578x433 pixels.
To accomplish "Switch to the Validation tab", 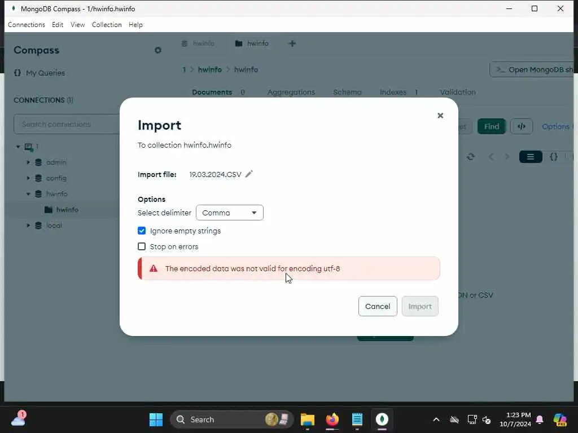I will pos(457,92).
